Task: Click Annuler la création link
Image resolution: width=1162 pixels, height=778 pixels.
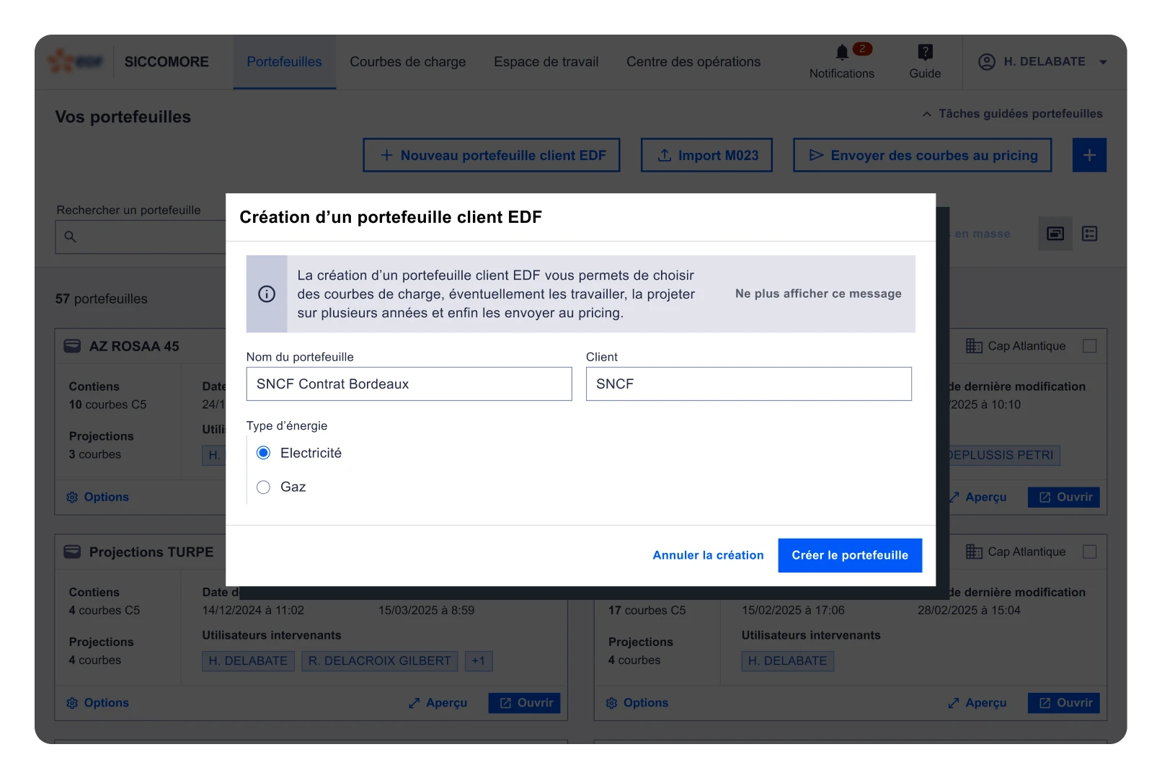Action: coord(708,555)
